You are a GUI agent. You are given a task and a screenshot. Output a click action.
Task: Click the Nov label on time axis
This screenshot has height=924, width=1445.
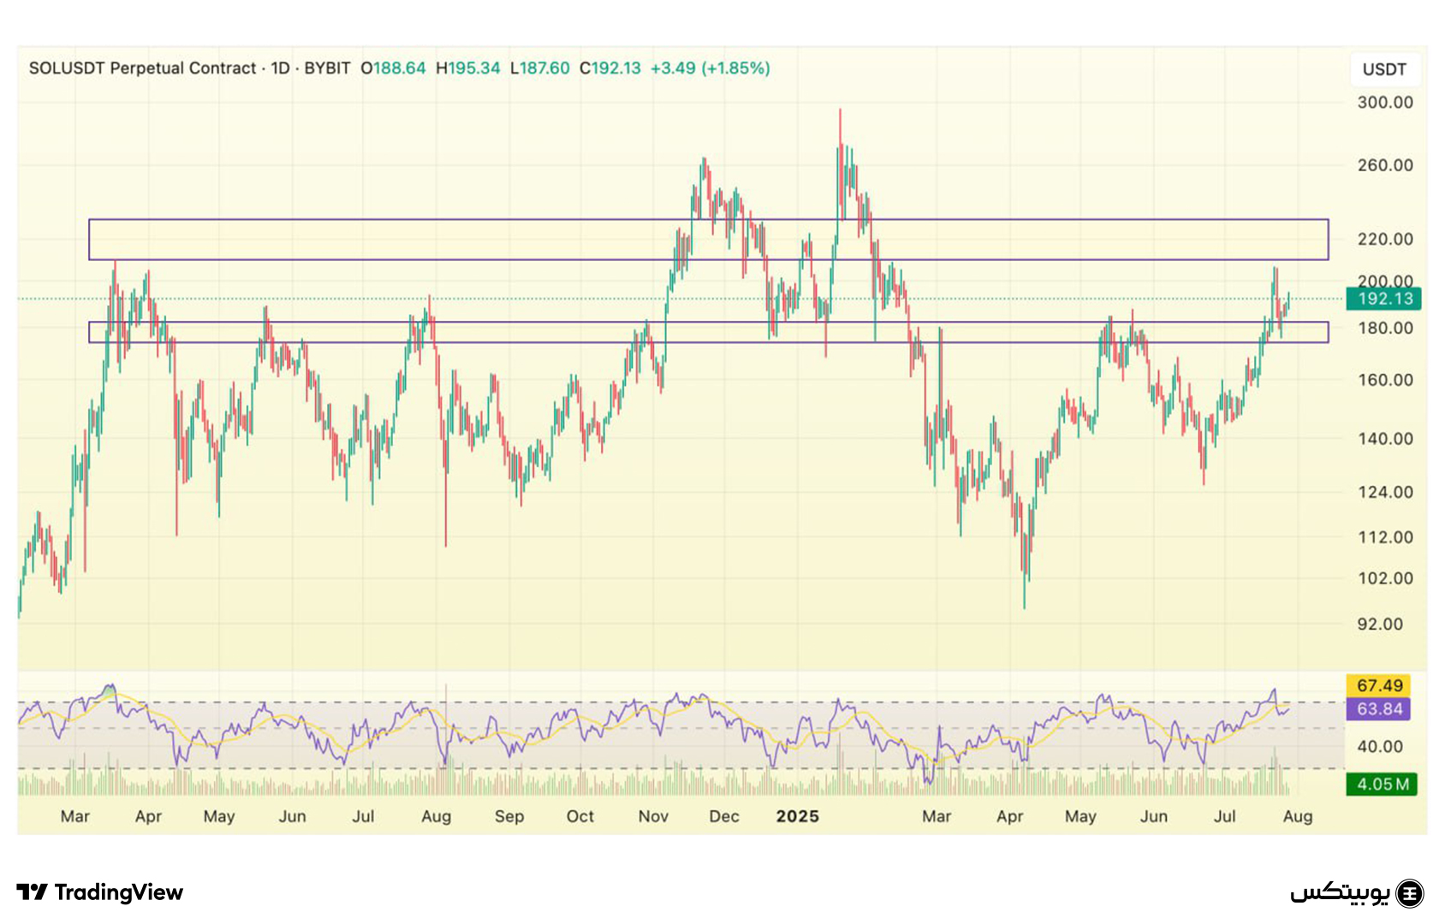[653, 816]
